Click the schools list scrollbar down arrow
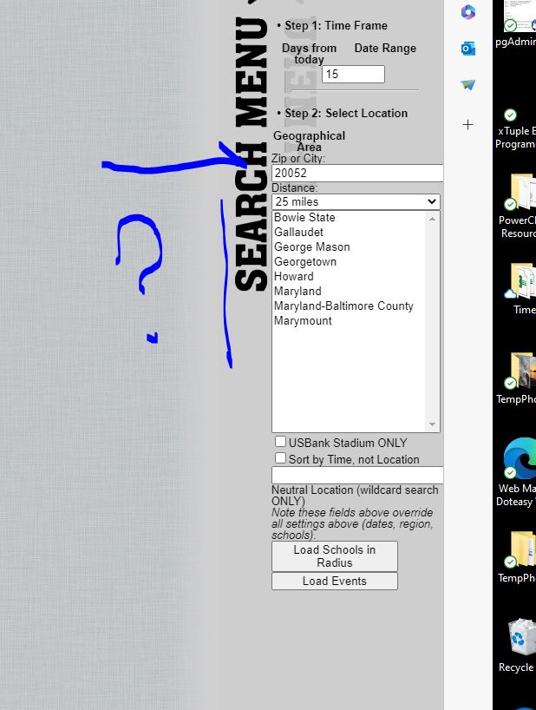The width and height of the screenshot is (536, 710). pyautogui.click(x=433, y=424)
